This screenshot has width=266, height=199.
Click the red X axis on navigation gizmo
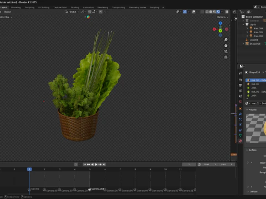(214, 29)
